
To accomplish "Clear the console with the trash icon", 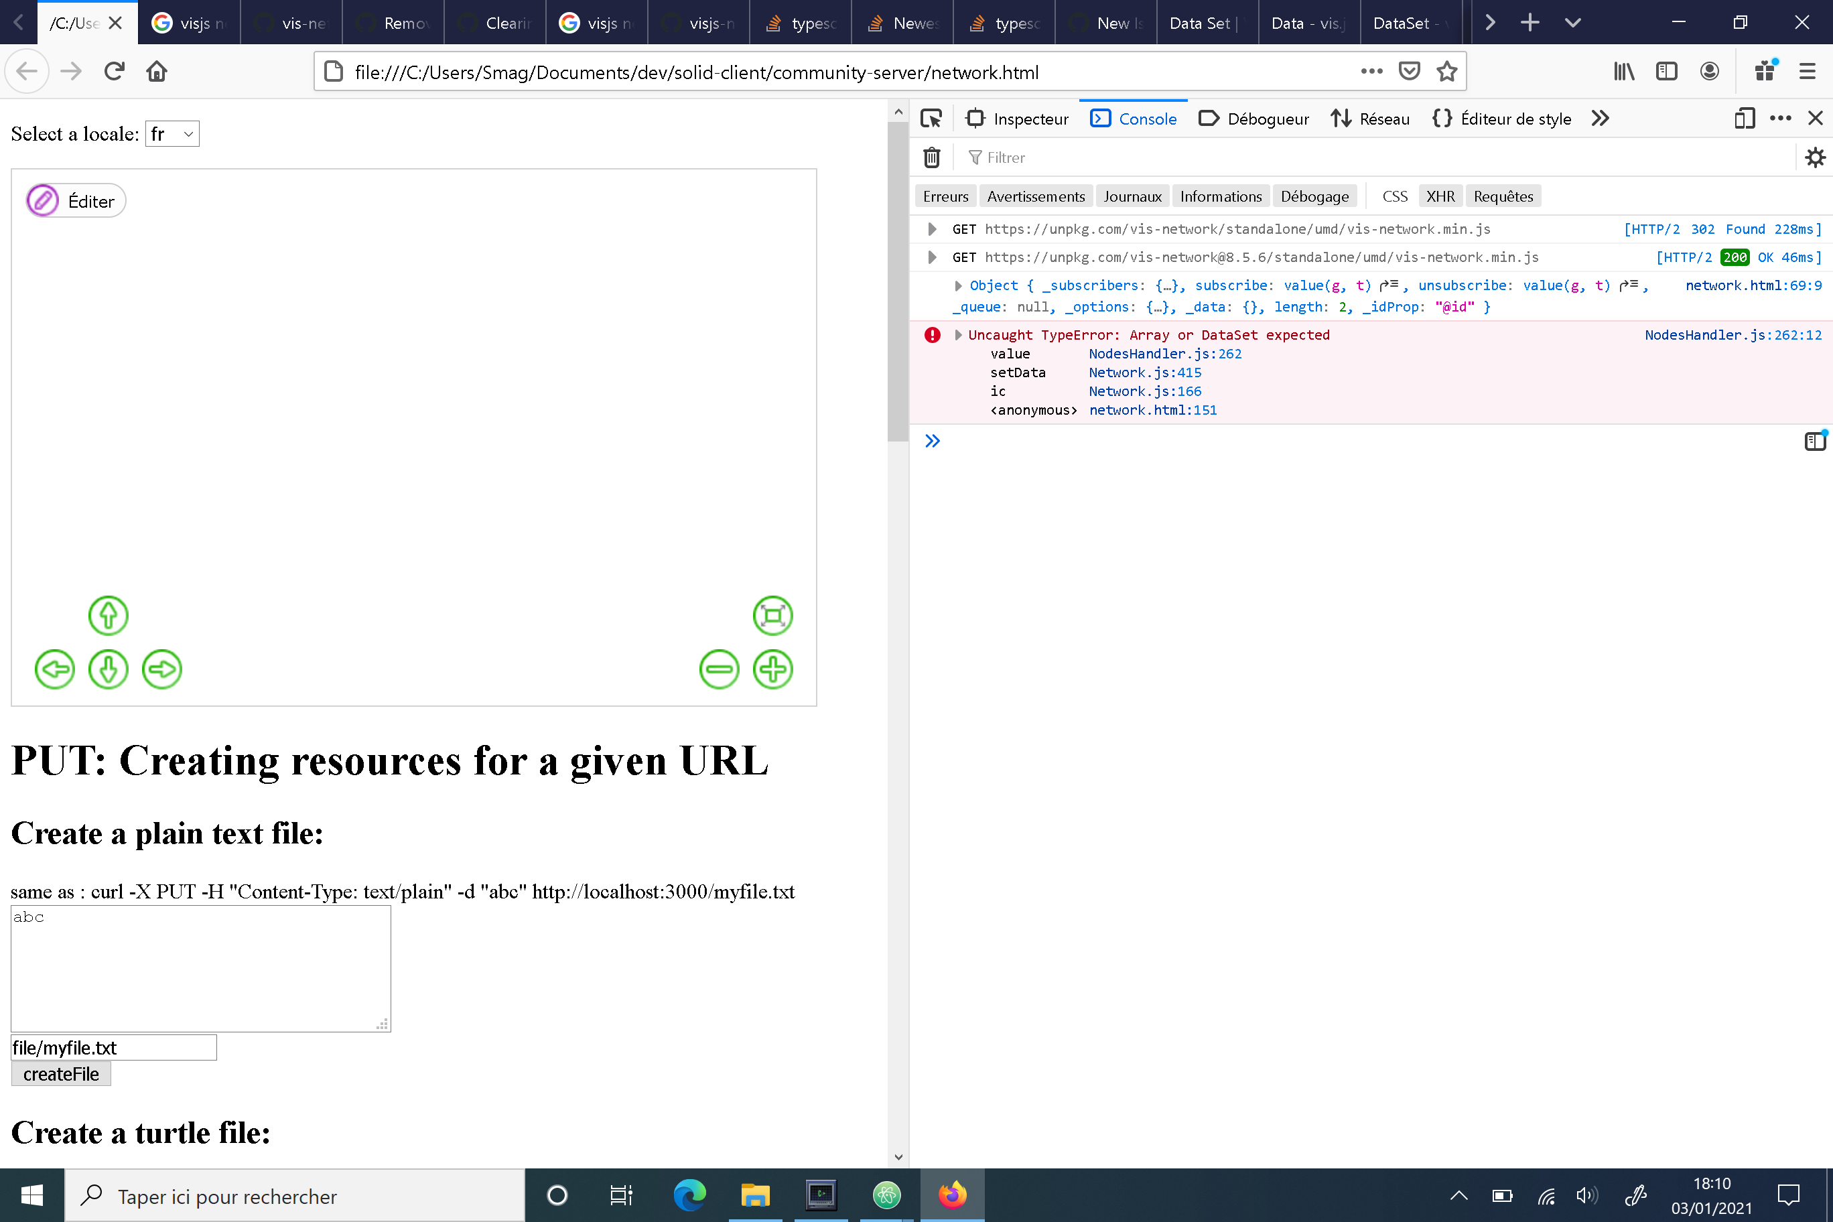I will (931, 157).
